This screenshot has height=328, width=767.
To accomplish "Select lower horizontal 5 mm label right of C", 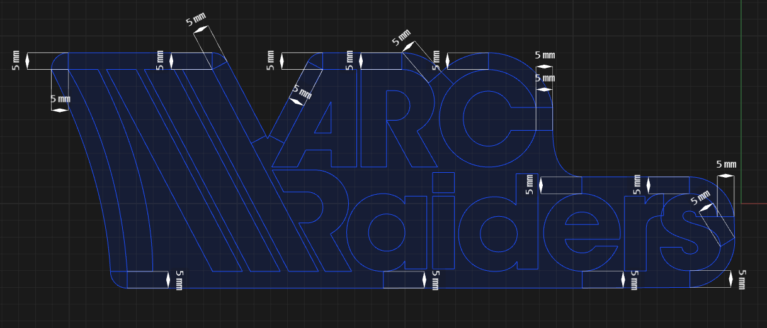I will click(x=545, y=78).
